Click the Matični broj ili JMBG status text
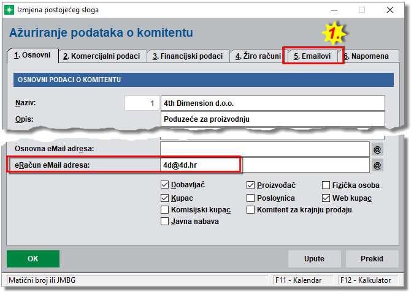The image size is (414, 295). tap(42, 280)
